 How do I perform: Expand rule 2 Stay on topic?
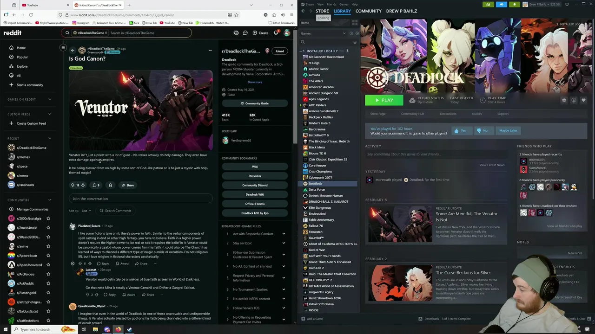click(284, 243)
